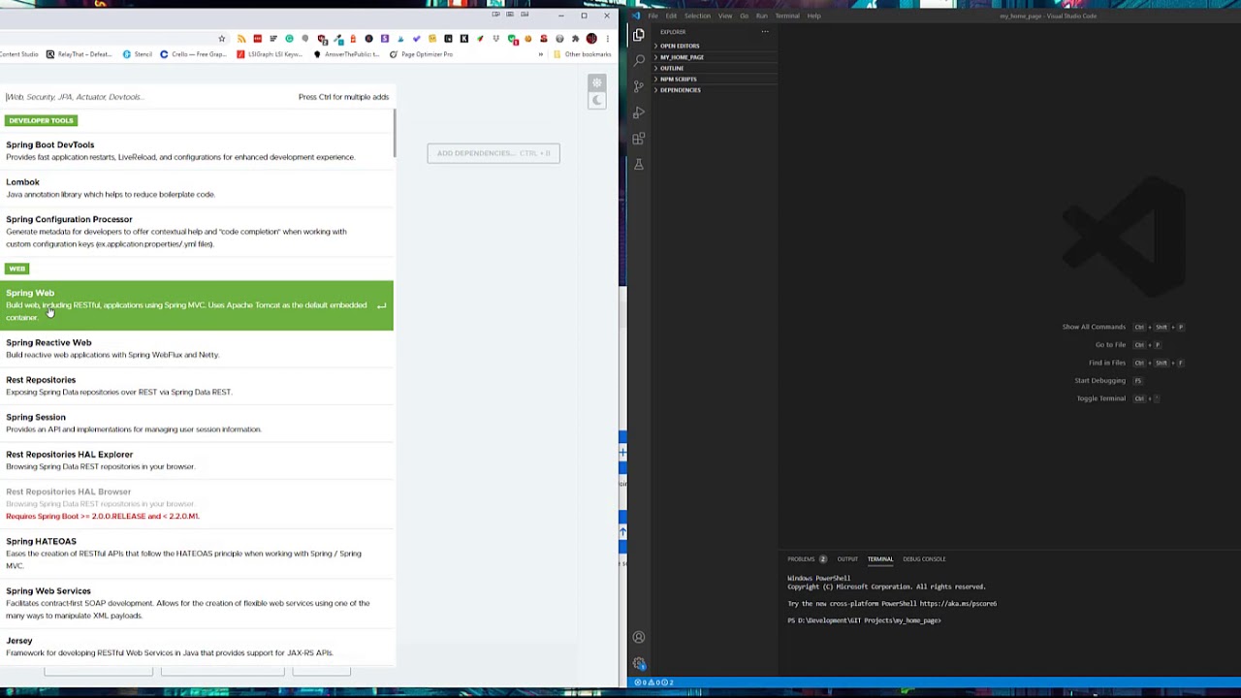
Task: Click the Enter arrow on Spring Web row
Action: coord(381,306)
